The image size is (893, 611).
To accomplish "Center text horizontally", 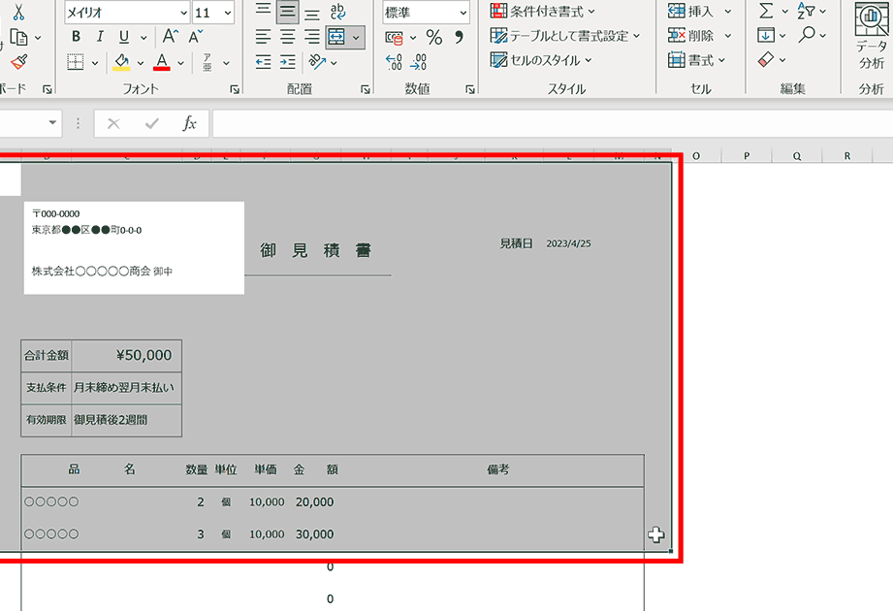I will [x=288, y=37].
